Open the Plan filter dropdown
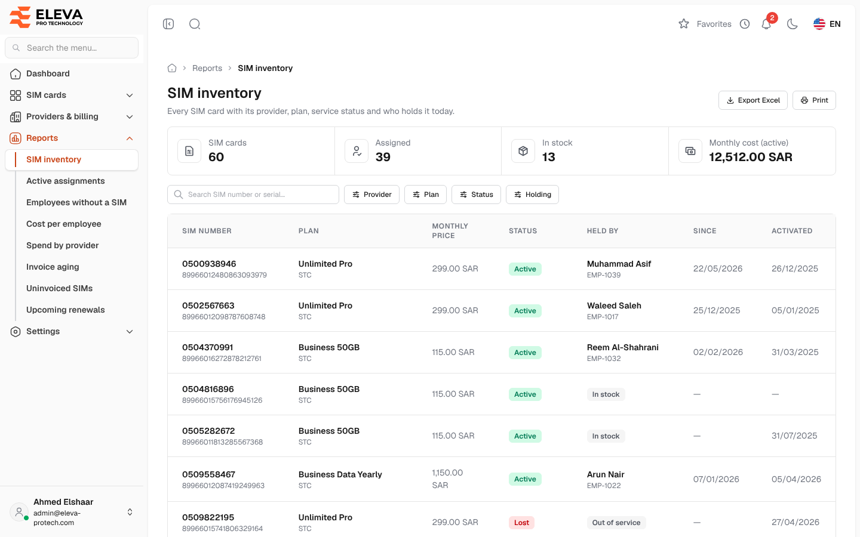The image size is (860, 537). pos(425,195)
